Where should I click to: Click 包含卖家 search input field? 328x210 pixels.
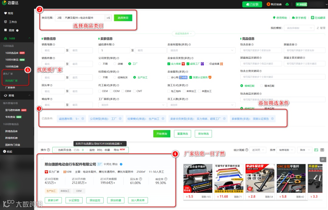click(x=261, y=50)
